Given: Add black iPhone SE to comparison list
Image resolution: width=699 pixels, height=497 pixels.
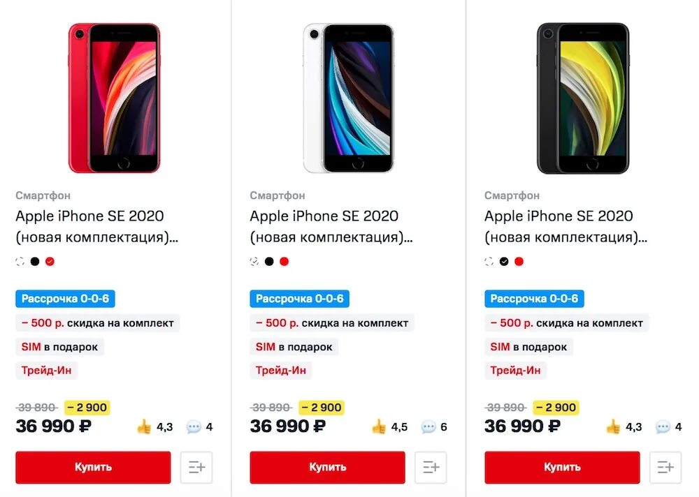Looking at the screenshot, I should tap(665, 468).
